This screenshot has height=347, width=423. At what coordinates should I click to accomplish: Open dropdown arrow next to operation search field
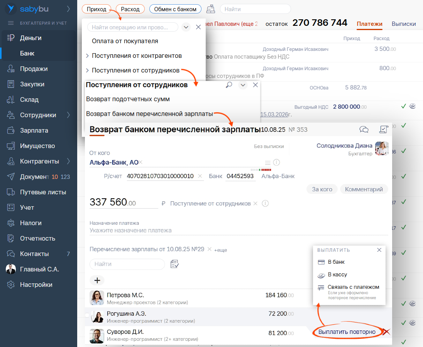[x=186, y=27]
